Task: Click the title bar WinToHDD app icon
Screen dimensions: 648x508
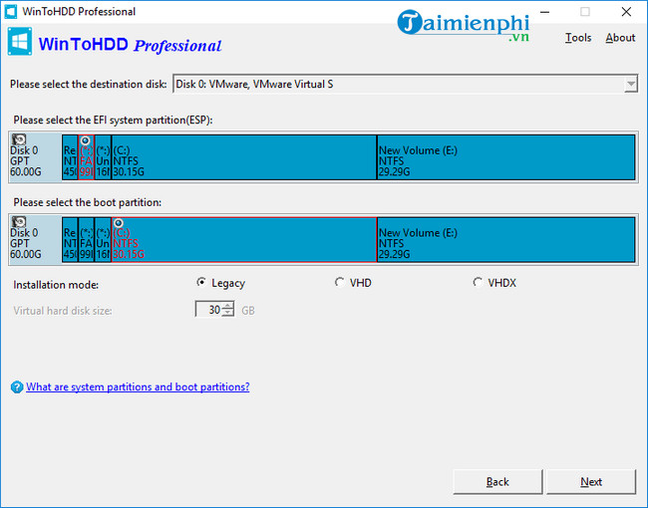Action: [11, 11]
